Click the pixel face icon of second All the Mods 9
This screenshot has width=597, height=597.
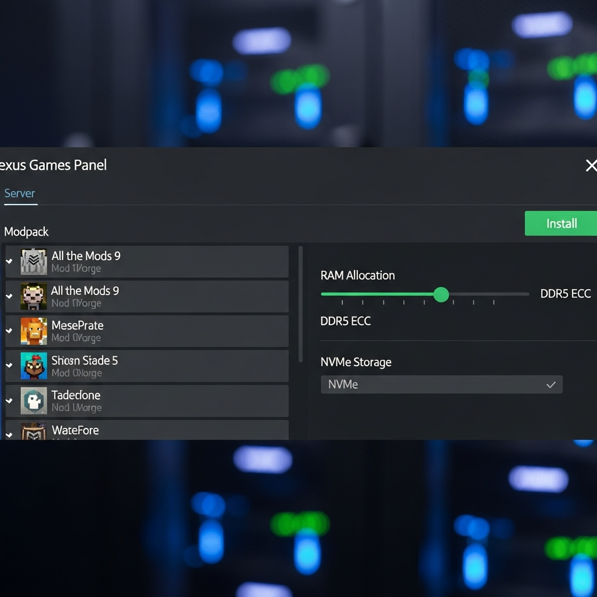(x=33, y=296)
